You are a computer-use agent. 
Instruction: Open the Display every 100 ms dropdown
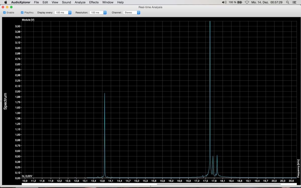pyautogui.click(x=63, y=13)
